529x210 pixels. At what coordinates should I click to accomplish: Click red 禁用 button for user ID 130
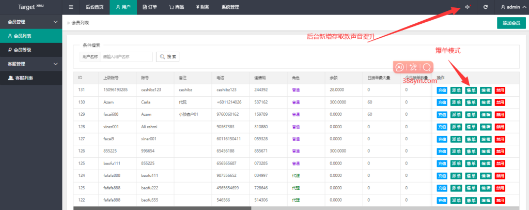500,102
